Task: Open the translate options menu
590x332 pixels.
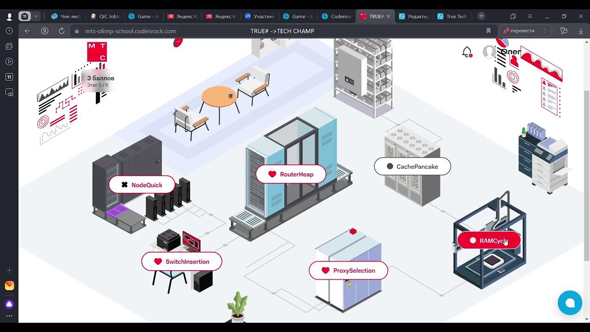Action: pos(545,31)
